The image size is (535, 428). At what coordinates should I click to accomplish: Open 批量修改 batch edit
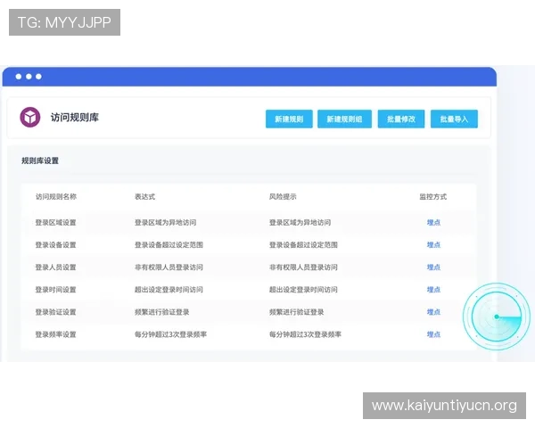pos(401,119)
